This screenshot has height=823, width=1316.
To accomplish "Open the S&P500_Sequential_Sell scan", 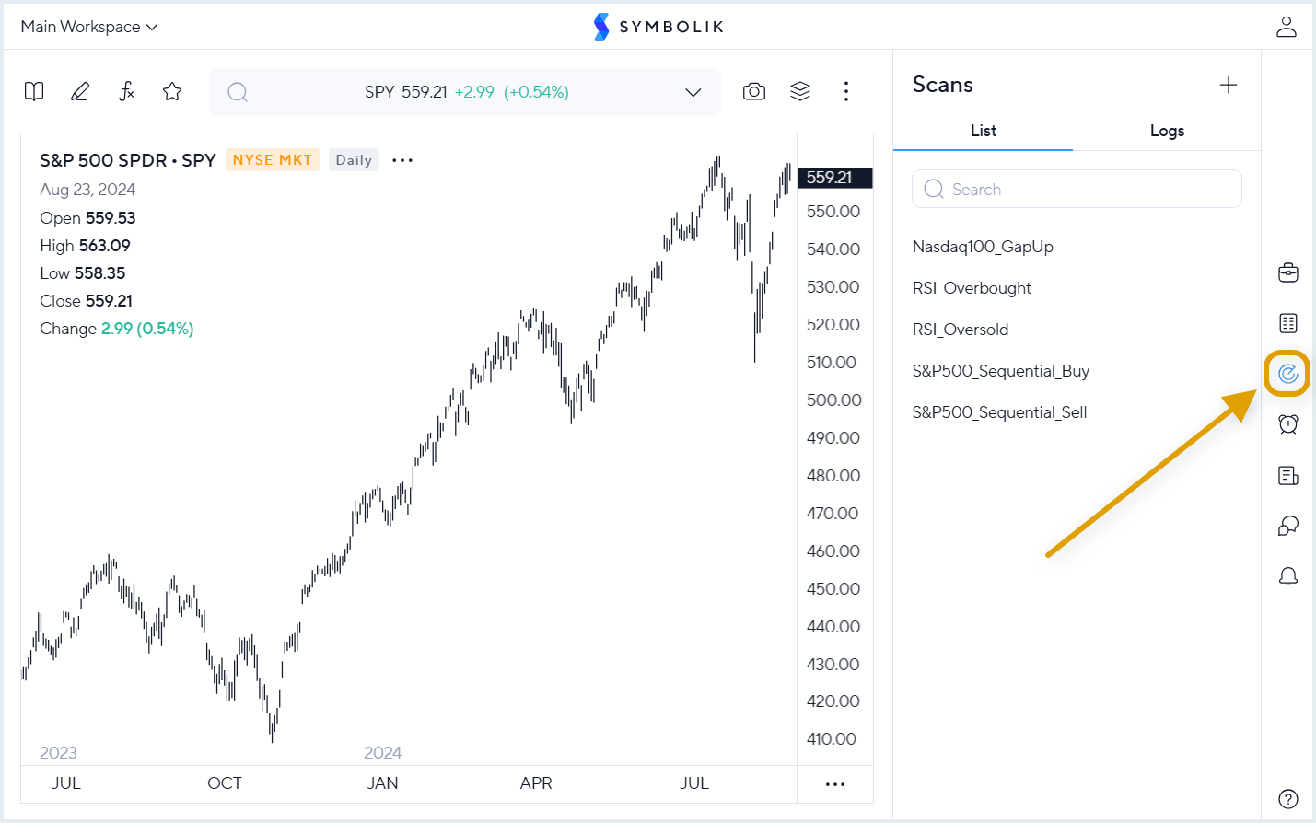I will pos(1000,412).
